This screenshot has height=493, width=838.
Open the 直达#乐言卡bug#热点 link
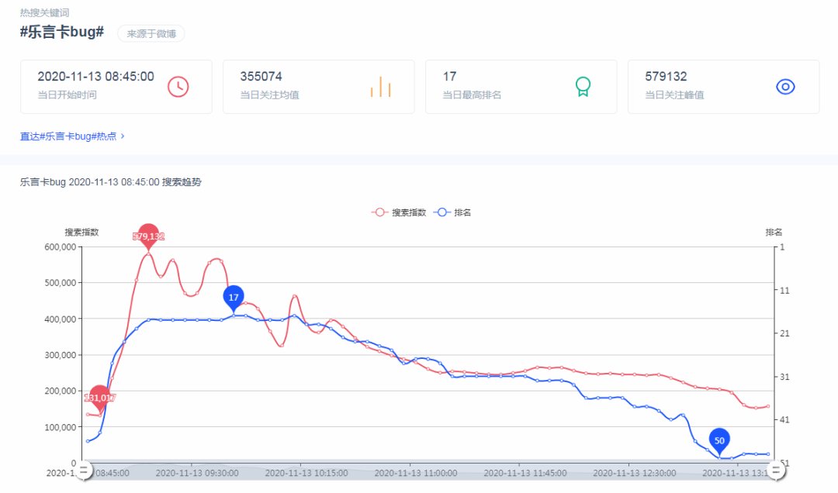coord(72,136)
